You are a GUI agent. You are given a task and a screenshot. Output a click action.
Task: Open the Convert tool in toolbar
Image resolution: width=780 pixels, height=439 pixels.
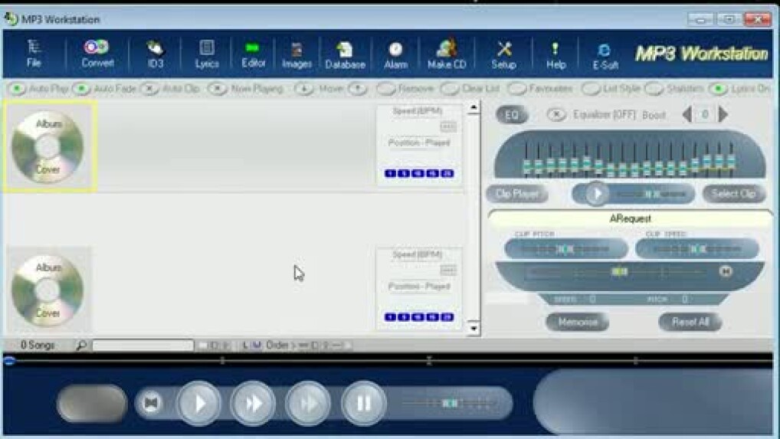click(x=97, y=54)
